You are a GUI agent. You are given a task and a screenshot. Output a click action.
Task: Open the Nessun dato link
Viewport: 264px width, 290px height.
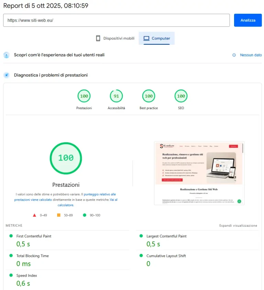pos(251,55)
